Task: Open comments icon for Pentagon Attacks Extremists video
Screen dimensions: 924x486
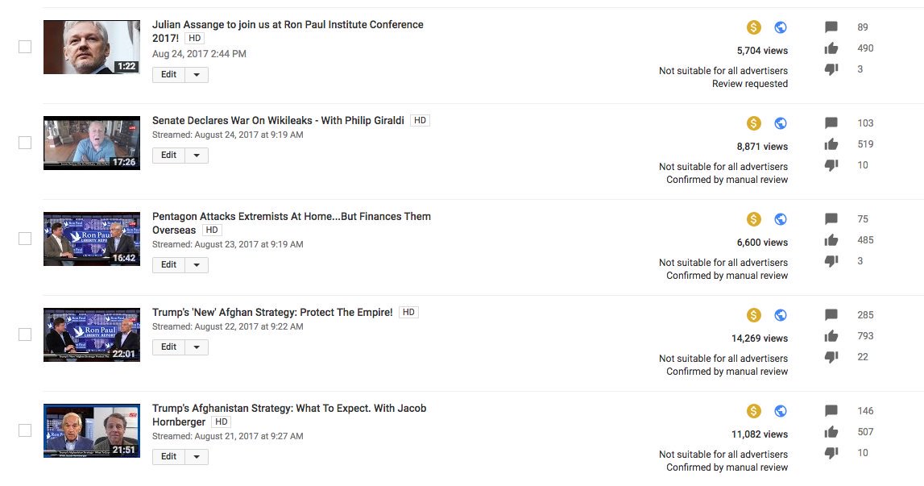Action: pyautogui.click(x=831, y=218)
